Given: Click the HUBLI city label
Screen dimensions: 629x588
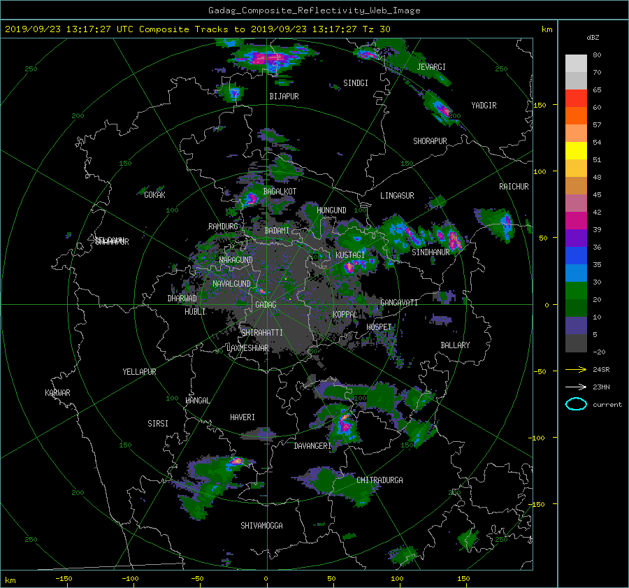Looking at the screenshot, I should 195,312.
